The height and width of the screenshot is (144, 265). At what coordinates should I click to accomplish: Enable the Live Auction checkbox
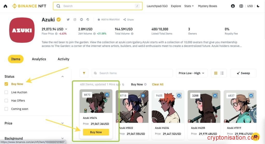[x=6, y=92]
